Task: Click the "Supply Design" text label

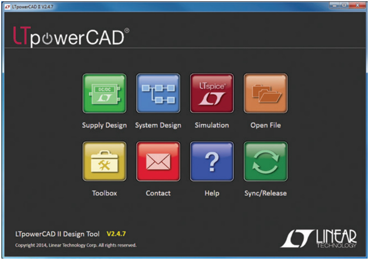Action: [x=104, y=125]
